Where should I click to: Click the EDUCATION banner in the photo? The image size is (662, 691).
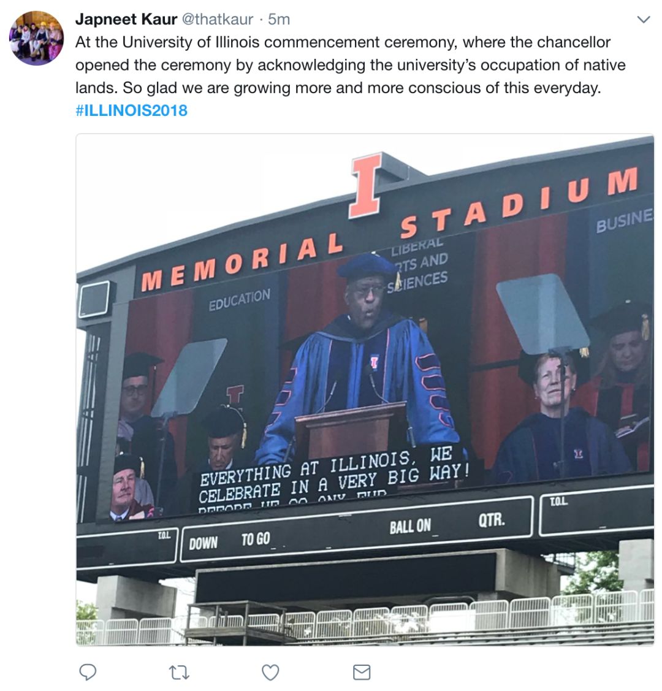click(x=239, y=299)
